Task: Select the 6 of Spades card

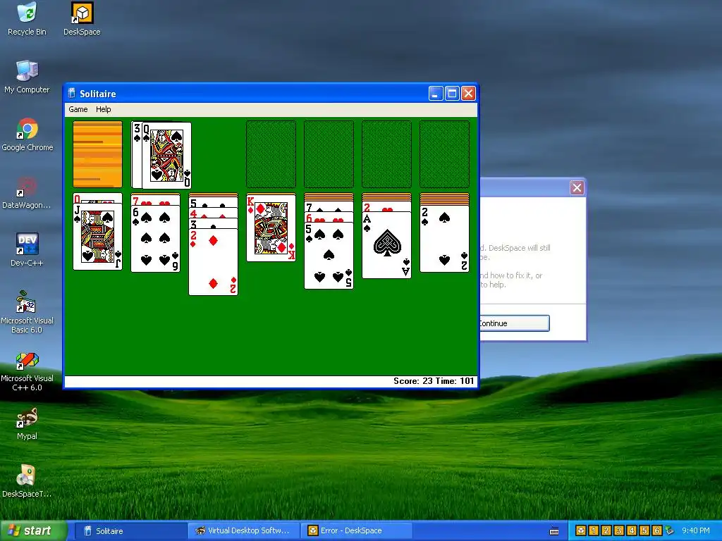Action: (x=155, y=239)
